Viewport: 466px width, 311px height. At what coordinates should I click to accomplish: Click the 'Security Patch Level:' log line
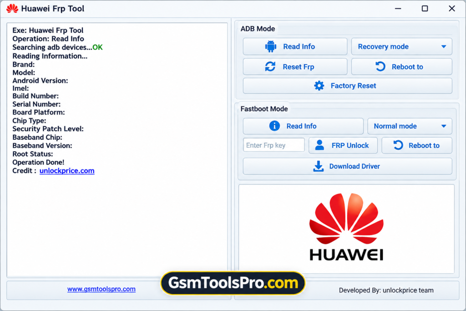[x=48, y=129]
